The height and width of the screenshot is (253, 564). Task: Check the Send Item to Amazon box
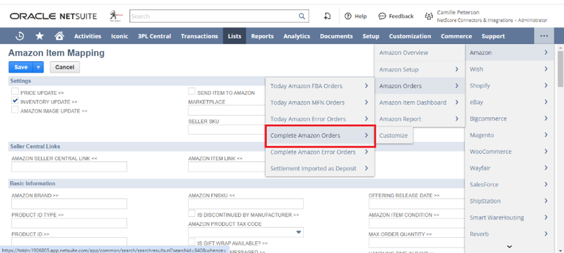pyautogui.click(x=192, y=91)
